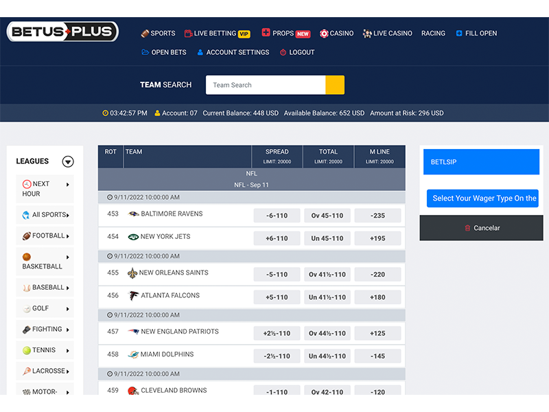
Task: Select Dolphins spread -2½-110
Action: [277, 356]
